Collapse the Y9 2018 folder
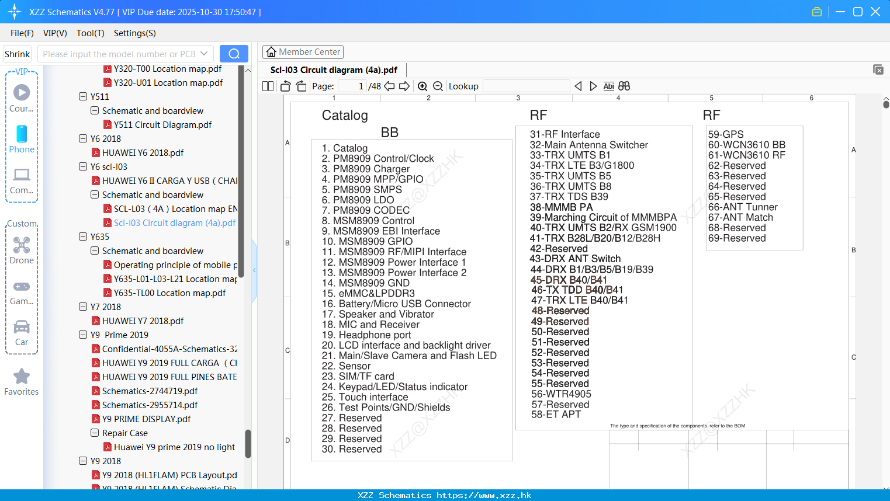This screenshot has height=501, width=890. point(83,461)
